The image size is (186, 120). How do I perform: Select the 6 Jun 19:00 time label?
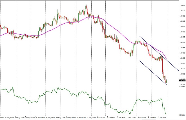tap(152, 118)
